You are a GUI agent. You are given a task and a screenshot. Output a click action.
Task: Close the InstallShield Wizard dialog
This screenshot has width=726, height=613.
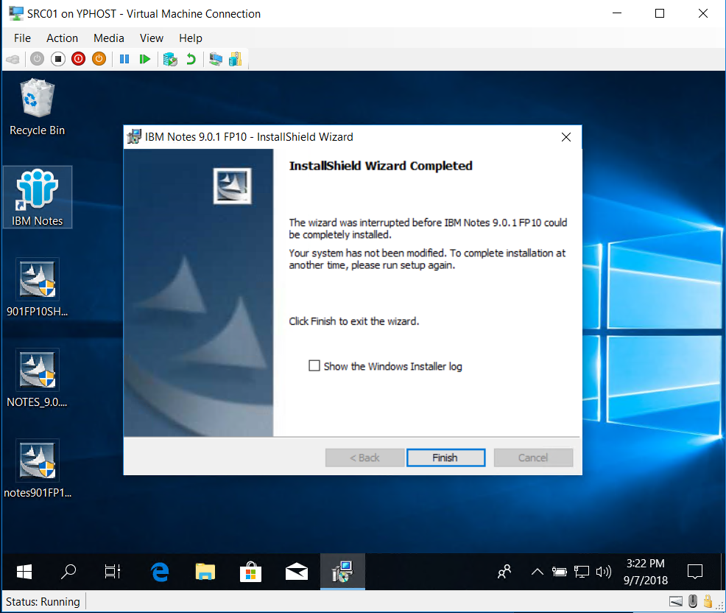click(565, 137)
